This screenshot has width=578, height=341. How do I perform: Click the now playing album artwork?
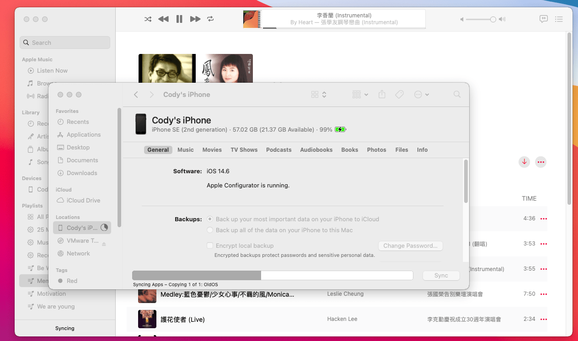point(252,19)
